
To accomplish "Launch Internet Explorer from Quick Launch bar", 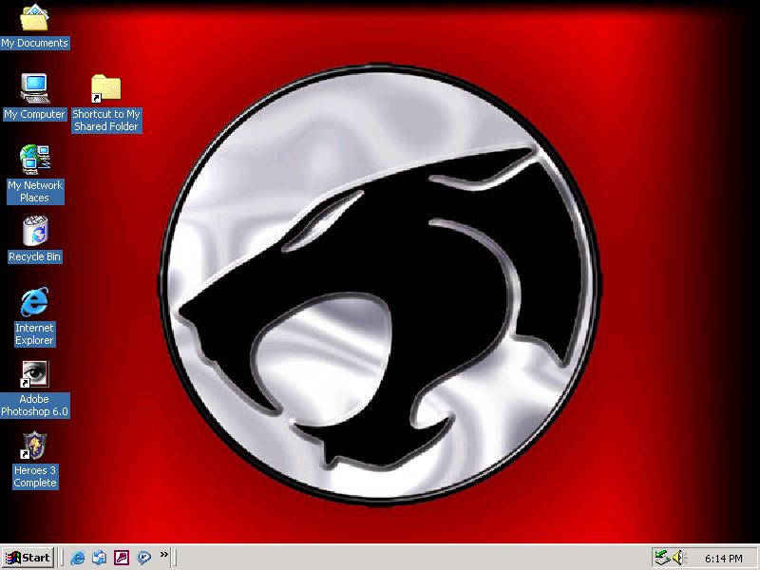I will tap(78, 558).
